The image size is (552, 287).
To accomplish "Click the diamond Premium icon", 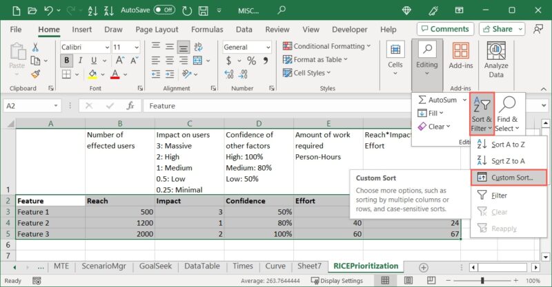I will [x=406, y=10].
